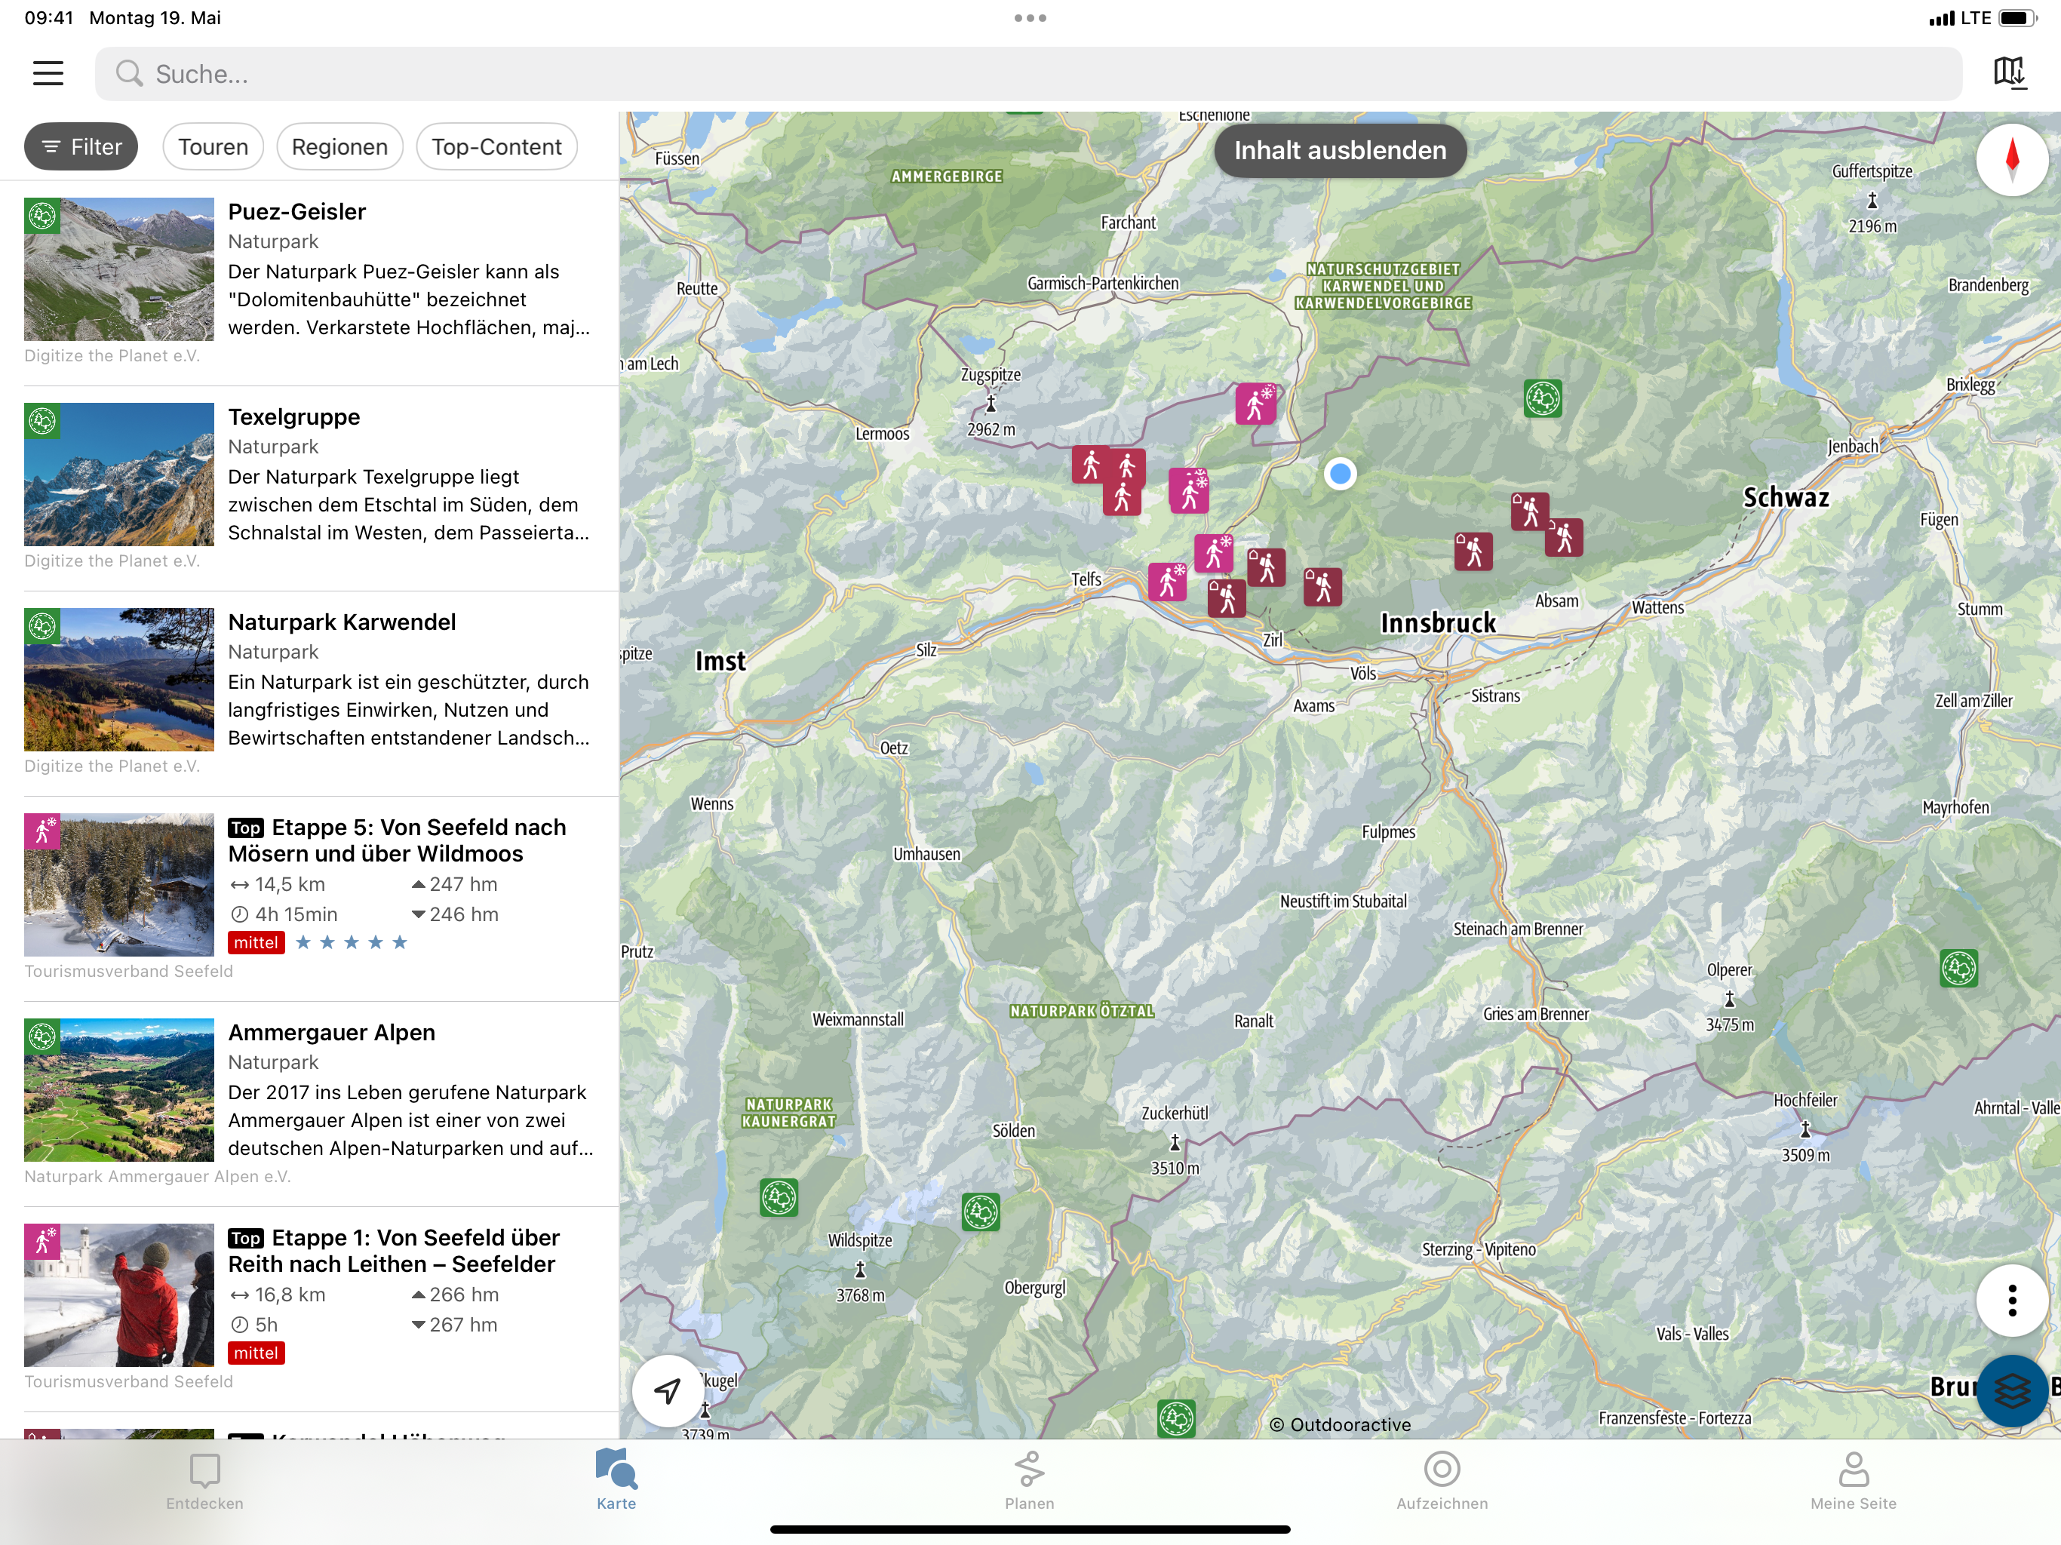Tap the Puez-Geisler thumbnail image

pos(119,269)
